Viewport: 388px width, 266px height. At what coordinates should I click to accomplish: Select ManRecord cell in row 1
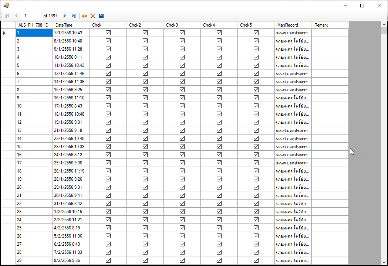[293, 33]
